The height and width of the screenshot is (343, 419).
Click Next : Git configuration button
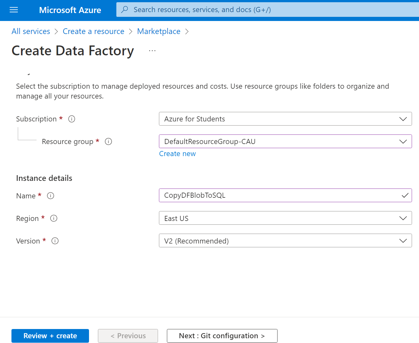click(x=222, y=336)
